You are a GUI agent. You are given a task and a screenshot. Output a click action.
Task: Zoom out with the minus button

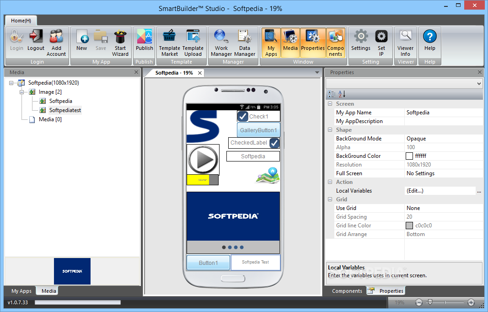click(419, 302)
